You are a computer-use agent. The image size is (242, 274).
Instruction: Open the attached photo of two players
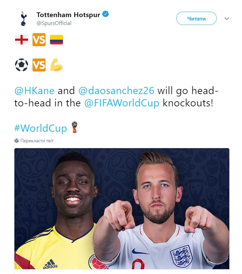122,209
